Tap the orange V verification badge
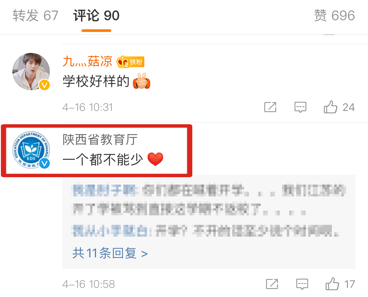 (x=44, y=85)
